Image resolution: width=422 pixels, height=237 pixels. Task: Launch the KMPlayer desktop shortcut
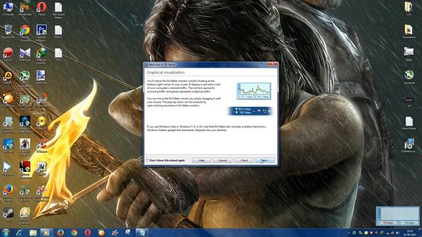click(25, 54)
